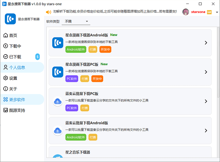The height and width of the screenshot is (162, 220).
Task: Select 更多软件 more software menu
Action: tap(22, 99)
